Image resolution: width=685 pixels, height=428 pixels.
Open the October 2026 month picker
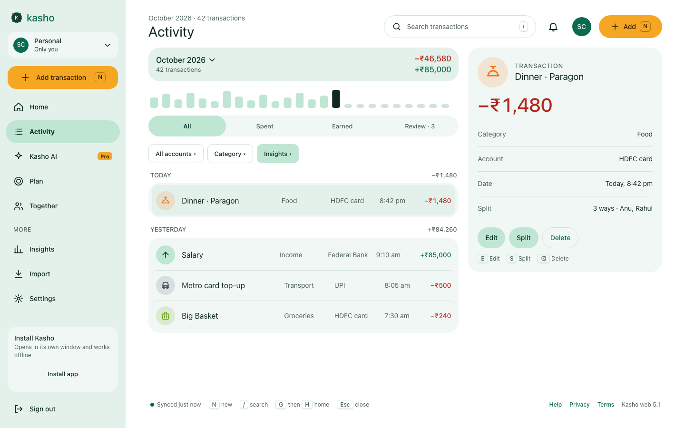(186, 60)
